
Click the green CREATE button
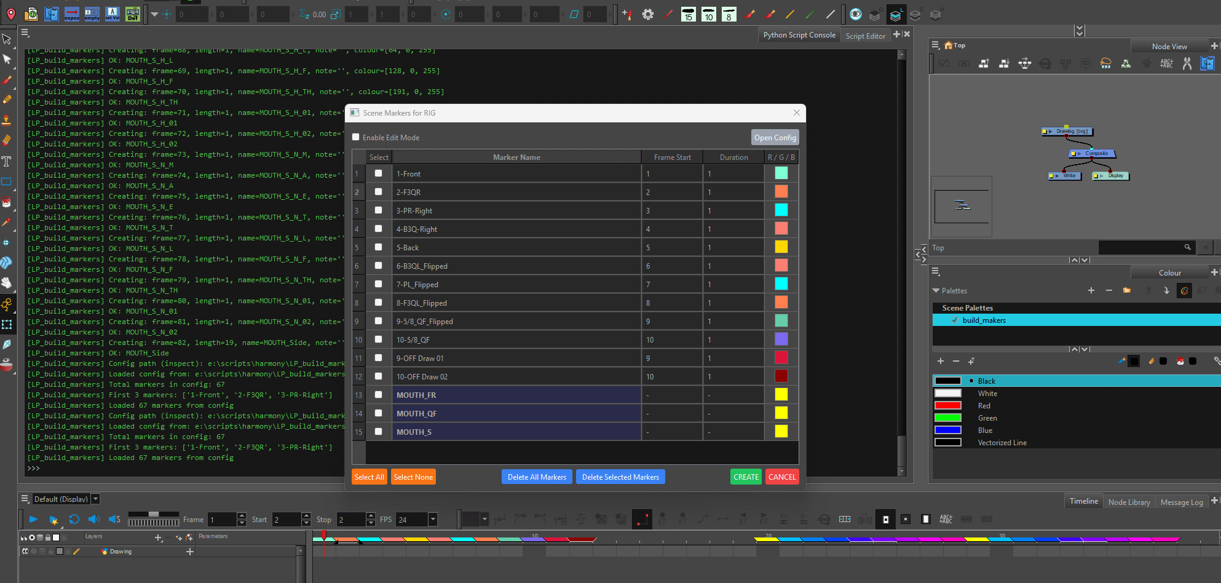point(746,477)
